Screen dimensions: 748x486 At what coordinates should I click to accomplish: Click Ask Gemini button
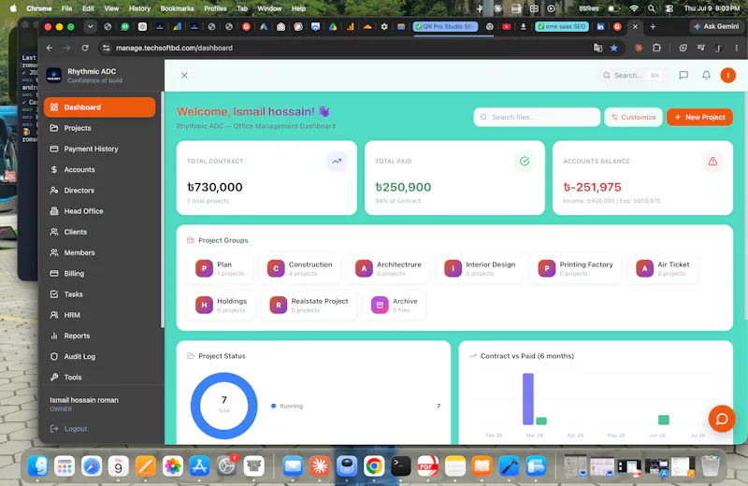[x=716, y=27]
